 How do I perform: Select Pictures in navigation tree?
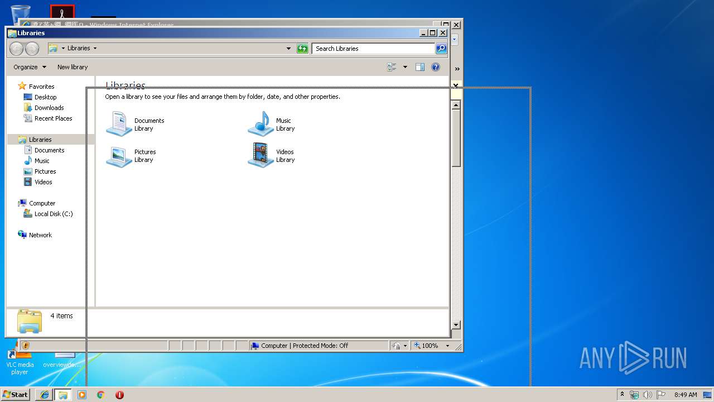point(45,171)
